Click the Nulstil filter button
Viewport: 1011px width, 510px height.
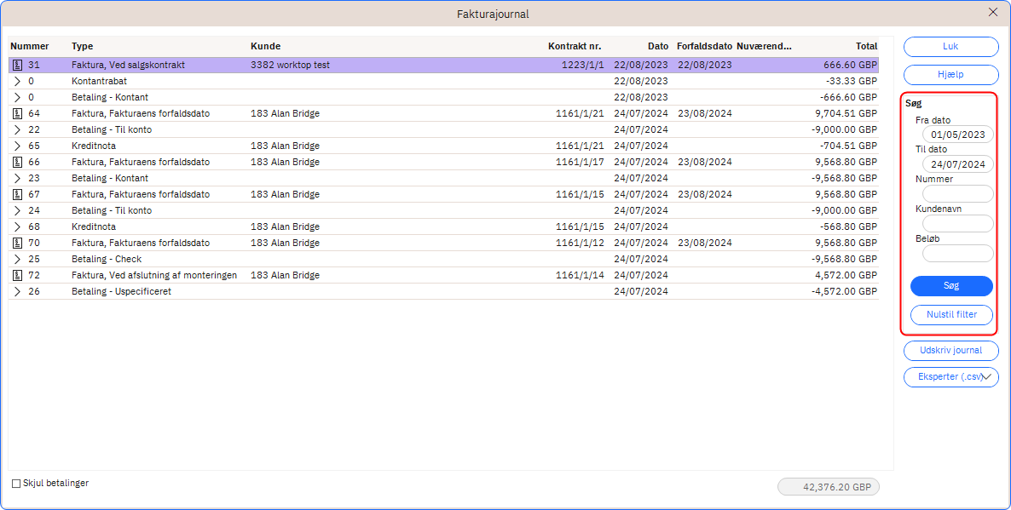[x=951, y=315]
